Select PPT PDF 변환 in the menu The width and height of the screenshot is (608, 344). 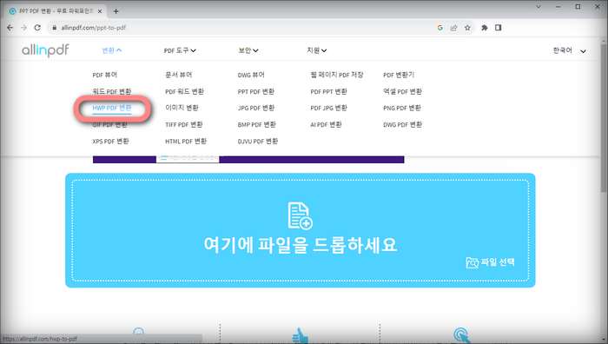pyautogui.click(x=256, y=91)
